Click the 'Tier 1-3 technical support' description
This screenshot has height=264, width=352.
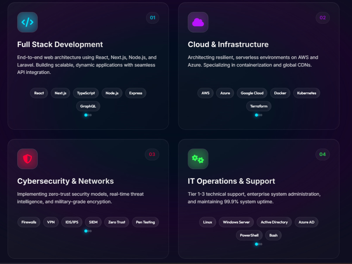tap(254, 198)
